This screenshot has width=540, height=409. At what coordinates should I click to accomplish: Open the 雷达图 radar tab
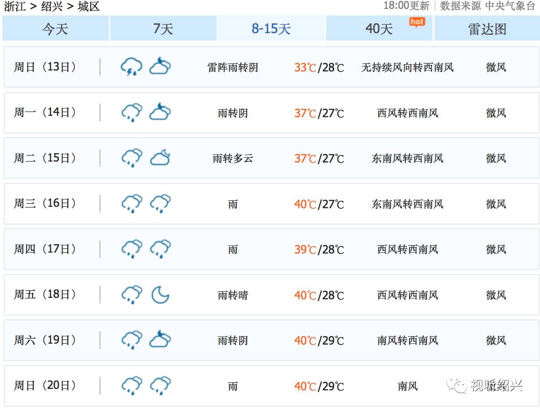[487, 28]
